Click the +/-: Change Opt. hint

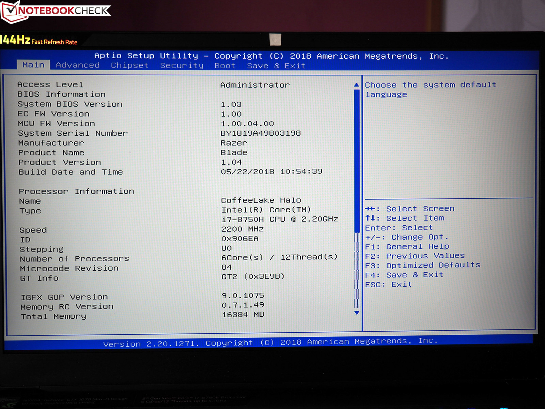(407, 237)
